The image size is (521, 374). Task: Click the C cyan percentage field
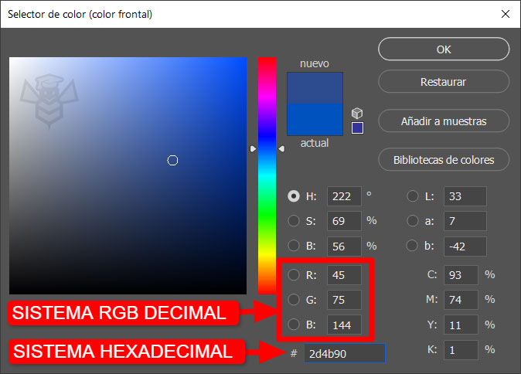[x=462, y=274]
